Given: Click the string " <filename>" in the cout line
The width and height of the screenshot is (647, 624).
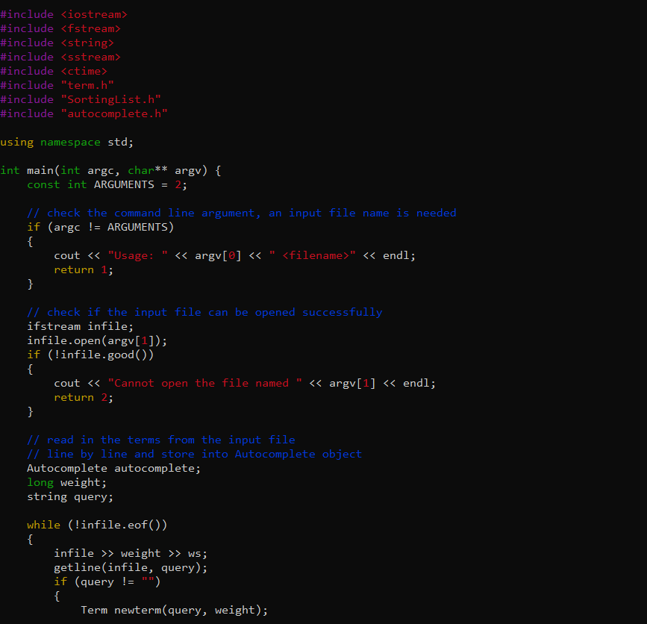Looking at the screenshot, I should (x=312, y=256).
